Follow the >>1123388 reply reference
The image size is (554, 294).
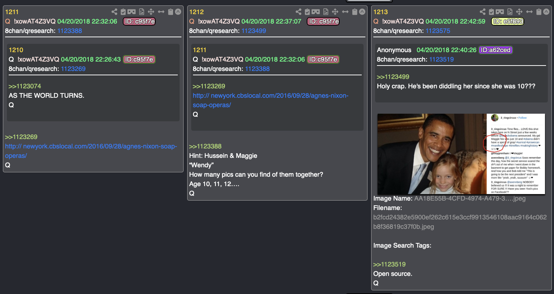tap(205, 146)
